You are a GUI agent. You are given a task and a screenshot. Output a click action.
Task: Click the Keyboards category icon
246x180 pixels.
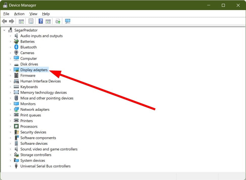(16, 87)
